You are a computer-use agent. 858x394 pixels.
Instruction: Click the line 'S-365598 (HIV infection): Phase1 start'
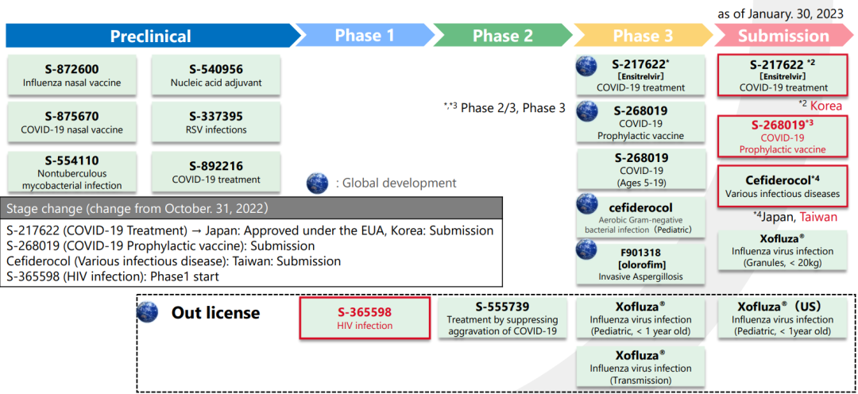114,276
